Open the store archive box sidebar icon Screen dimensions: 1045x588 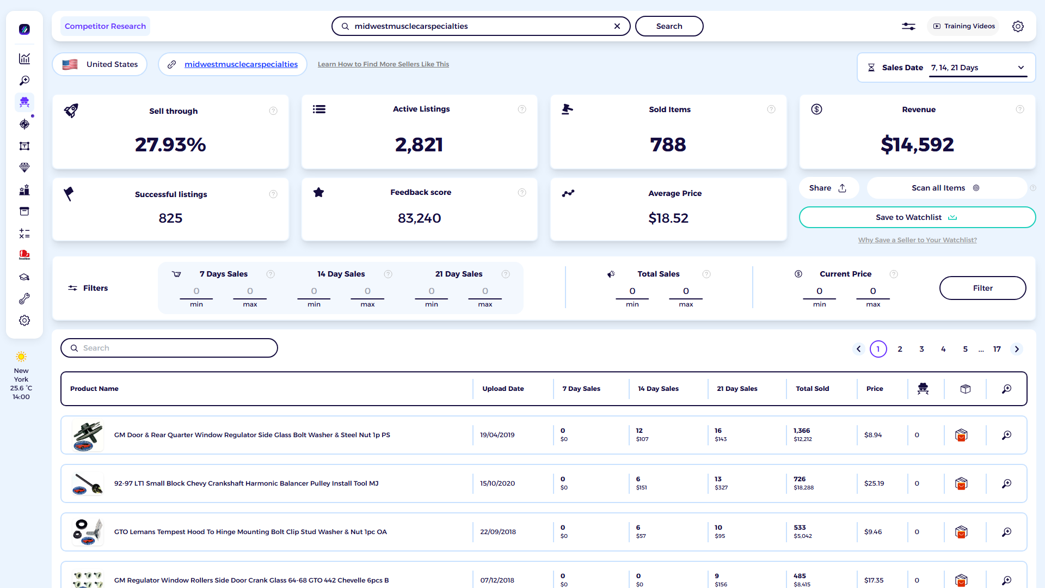click(24, 211)
